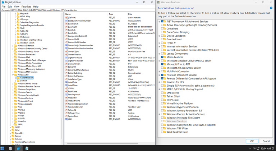This screenshot has height=151, width=276.
Task: Enable the Hyper-V feature checkbox
Action: (162, 43)
